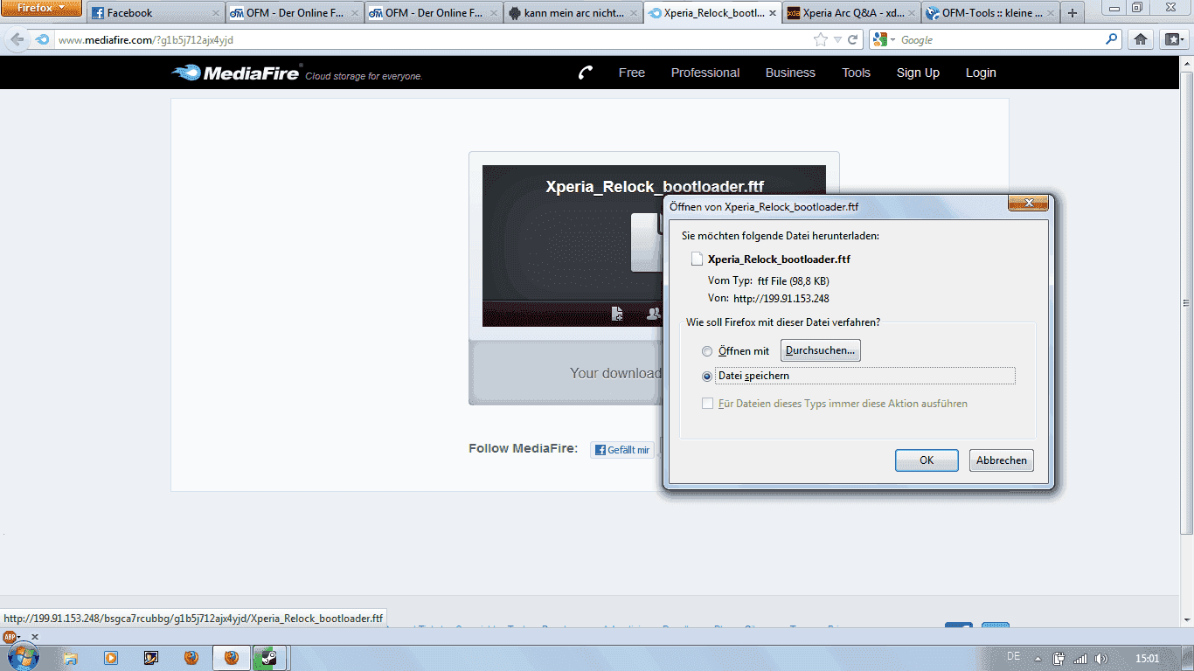Screen dimensions: 1194x671
Task: Click the volume speaker tray icon
Action: coord(1100,658)
